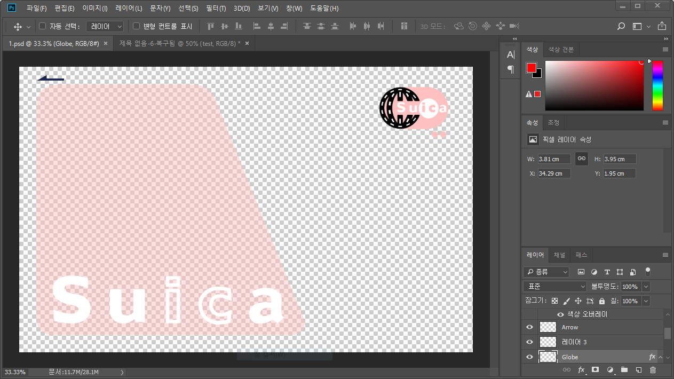Enable 자동 선택 checkbox

(43, 26)
